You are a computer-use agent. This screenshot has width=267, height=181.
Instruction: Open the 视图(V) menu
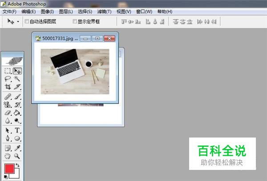[124, 12]
